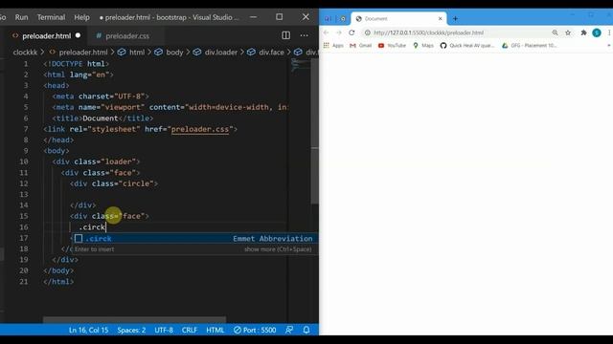Click Ln 16, Col 15 in status bar
Viewport: 613px width, 344px height.
pyautogui.click(x=89, y=330)
